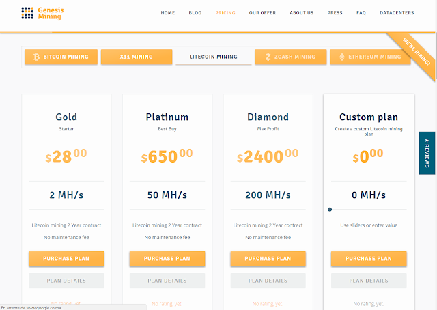Image resolution: width=437 pixels, height=310 pixels.
Task: Open the Reviews side tab
Action: coord(427,153)
